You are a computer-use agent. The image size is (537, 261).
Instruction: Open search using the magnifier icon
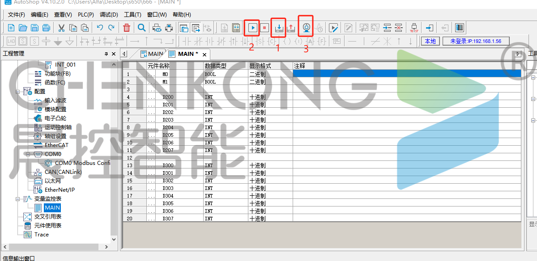(142, 28)
